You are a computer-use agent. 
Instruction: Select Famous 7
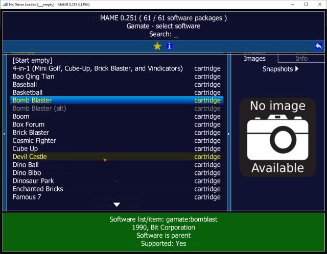coord(117,197)
